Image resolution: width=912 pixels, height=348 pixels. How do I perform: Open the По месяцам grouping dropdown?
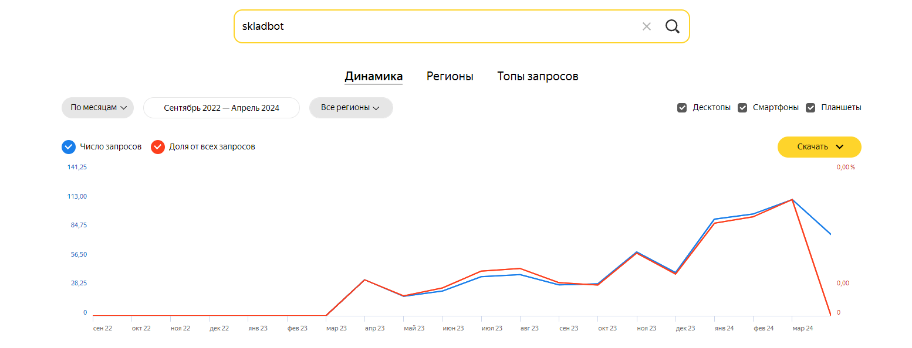coord(98,108)
